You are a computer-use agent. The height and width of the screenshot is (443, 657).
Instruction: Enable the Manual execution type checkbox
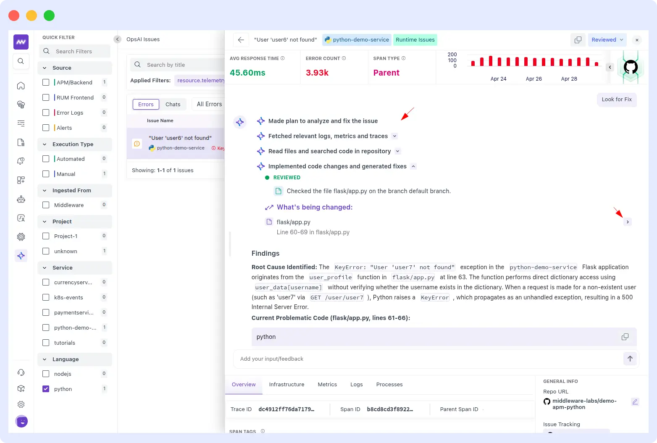(46, 173)
